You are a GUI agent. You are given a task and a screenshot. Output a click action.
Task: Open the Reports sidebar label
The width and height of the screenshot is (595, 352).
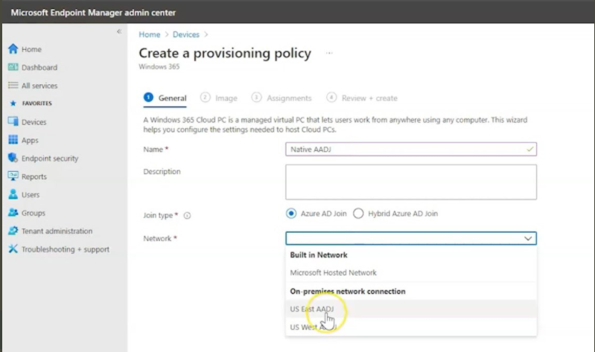point(34,176)
